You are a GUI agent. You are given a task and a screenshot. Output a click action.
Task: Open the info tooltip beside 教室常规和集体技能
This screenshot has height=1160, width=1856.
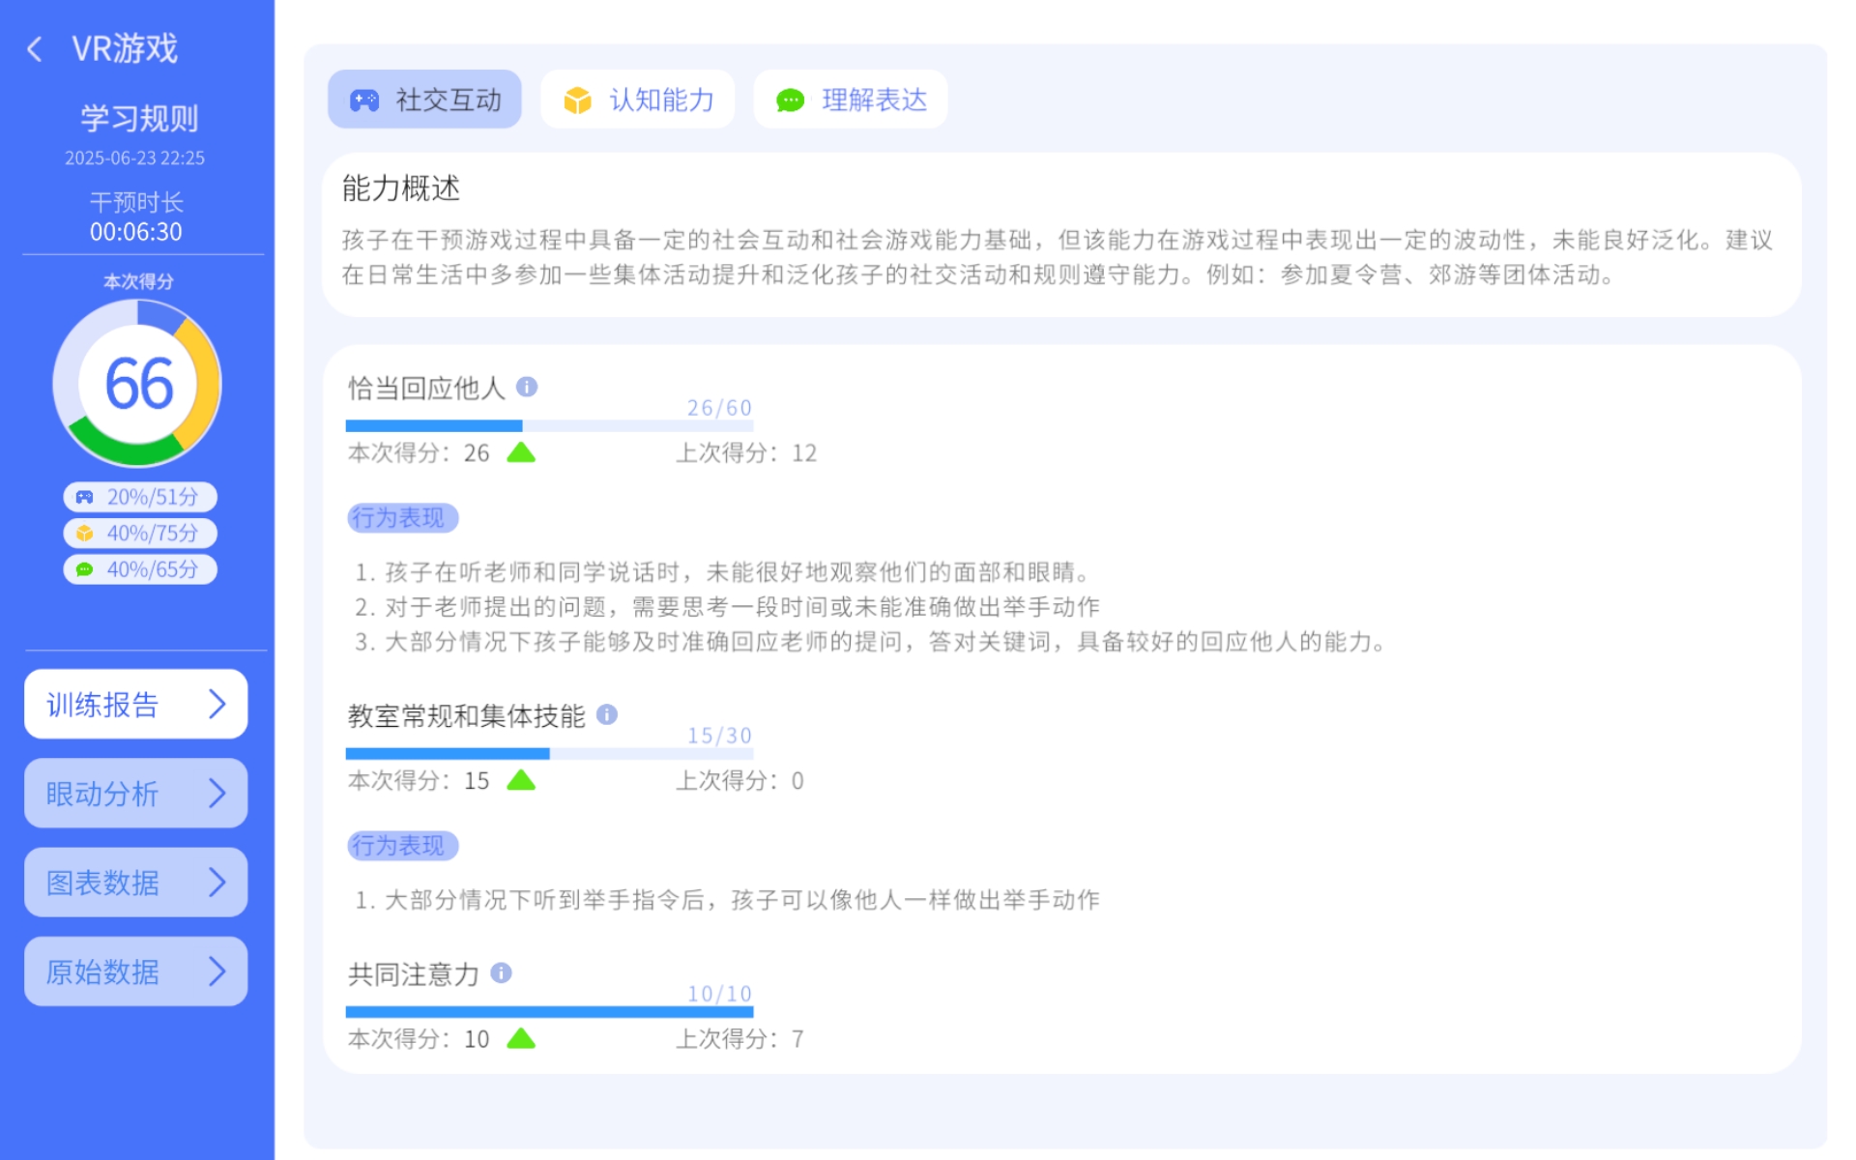click(607, 715)
